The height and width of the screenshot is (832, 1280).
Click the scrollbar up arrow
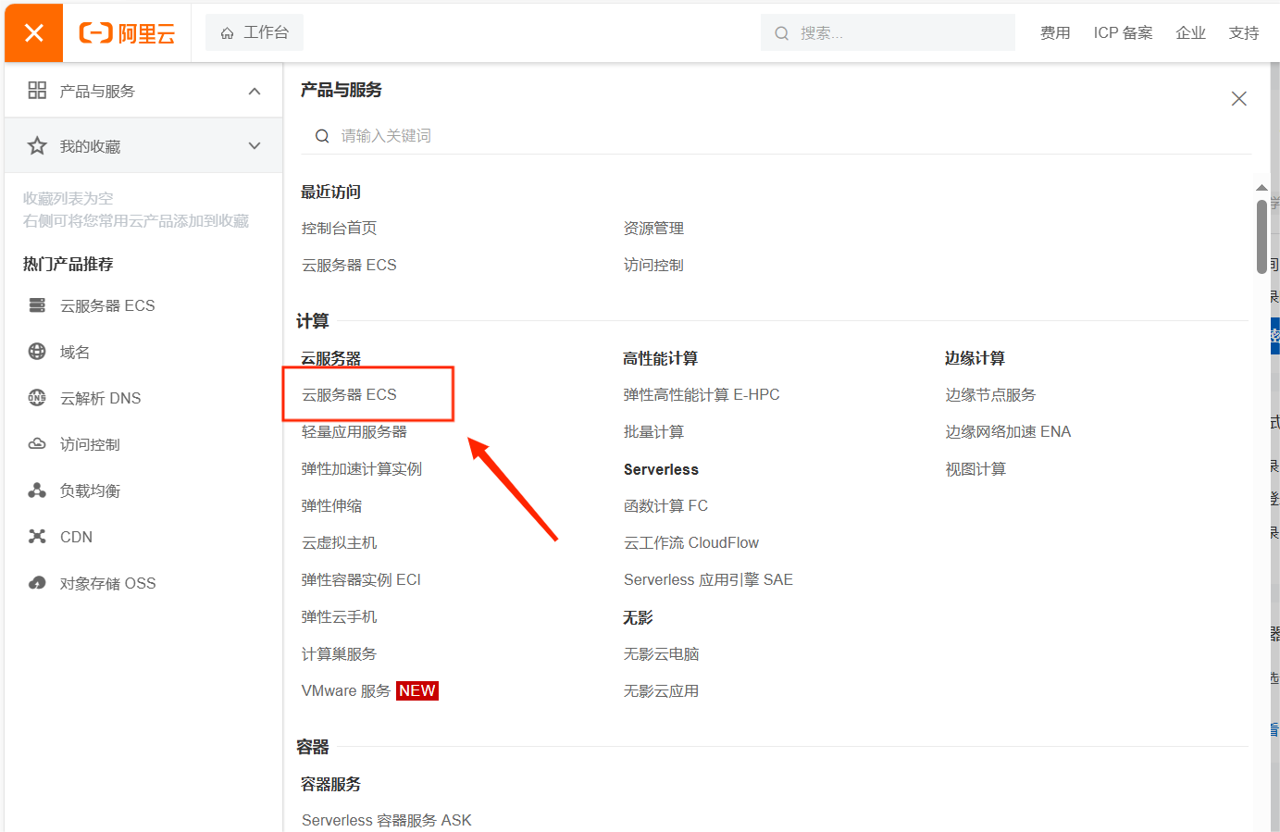coord(1261,188)
